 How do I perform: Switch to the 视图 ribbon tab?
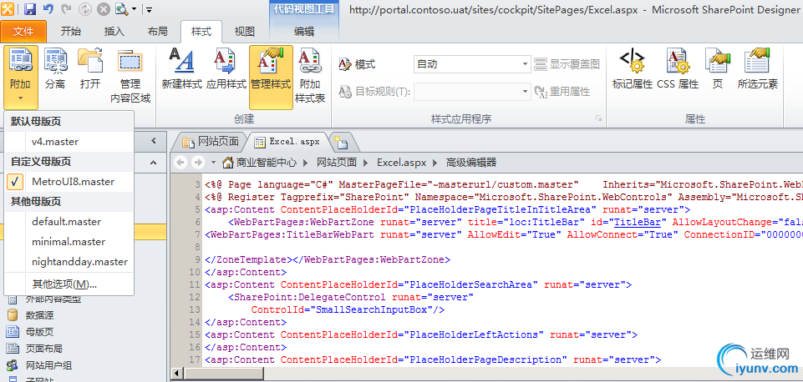coord(244,32)
